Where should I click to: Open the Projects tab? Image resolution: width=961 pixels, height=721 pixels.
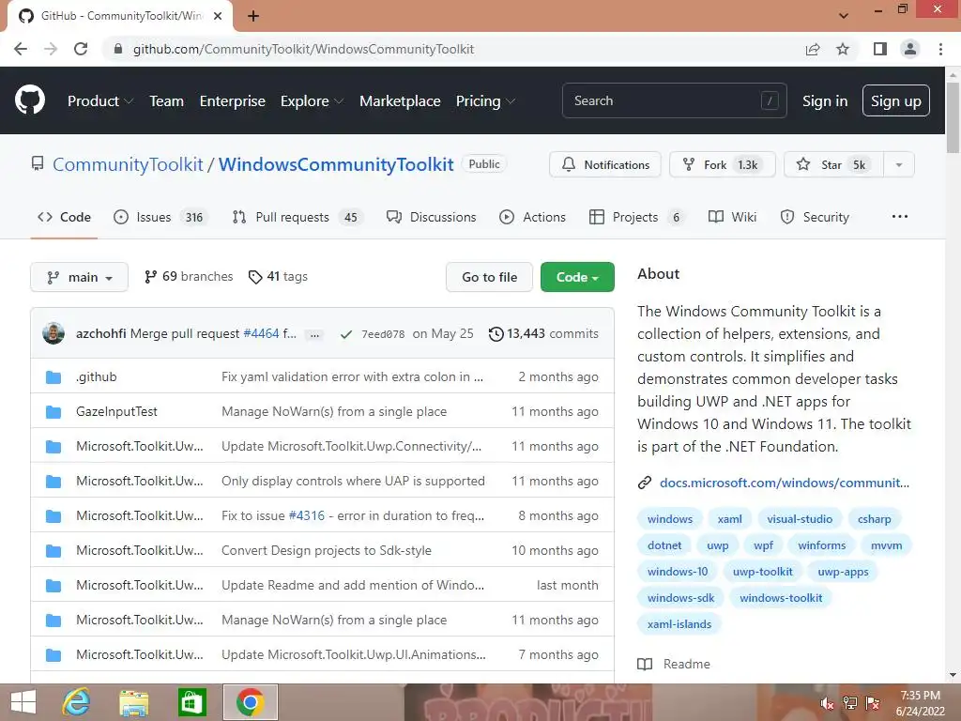click(x=637, y=217)
